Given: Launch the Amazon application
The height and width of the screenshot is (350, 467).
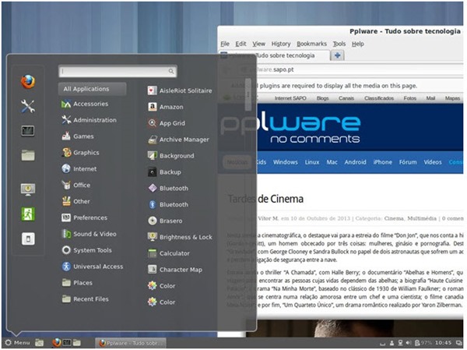Looking at the screenshot, I should point(166,107).
